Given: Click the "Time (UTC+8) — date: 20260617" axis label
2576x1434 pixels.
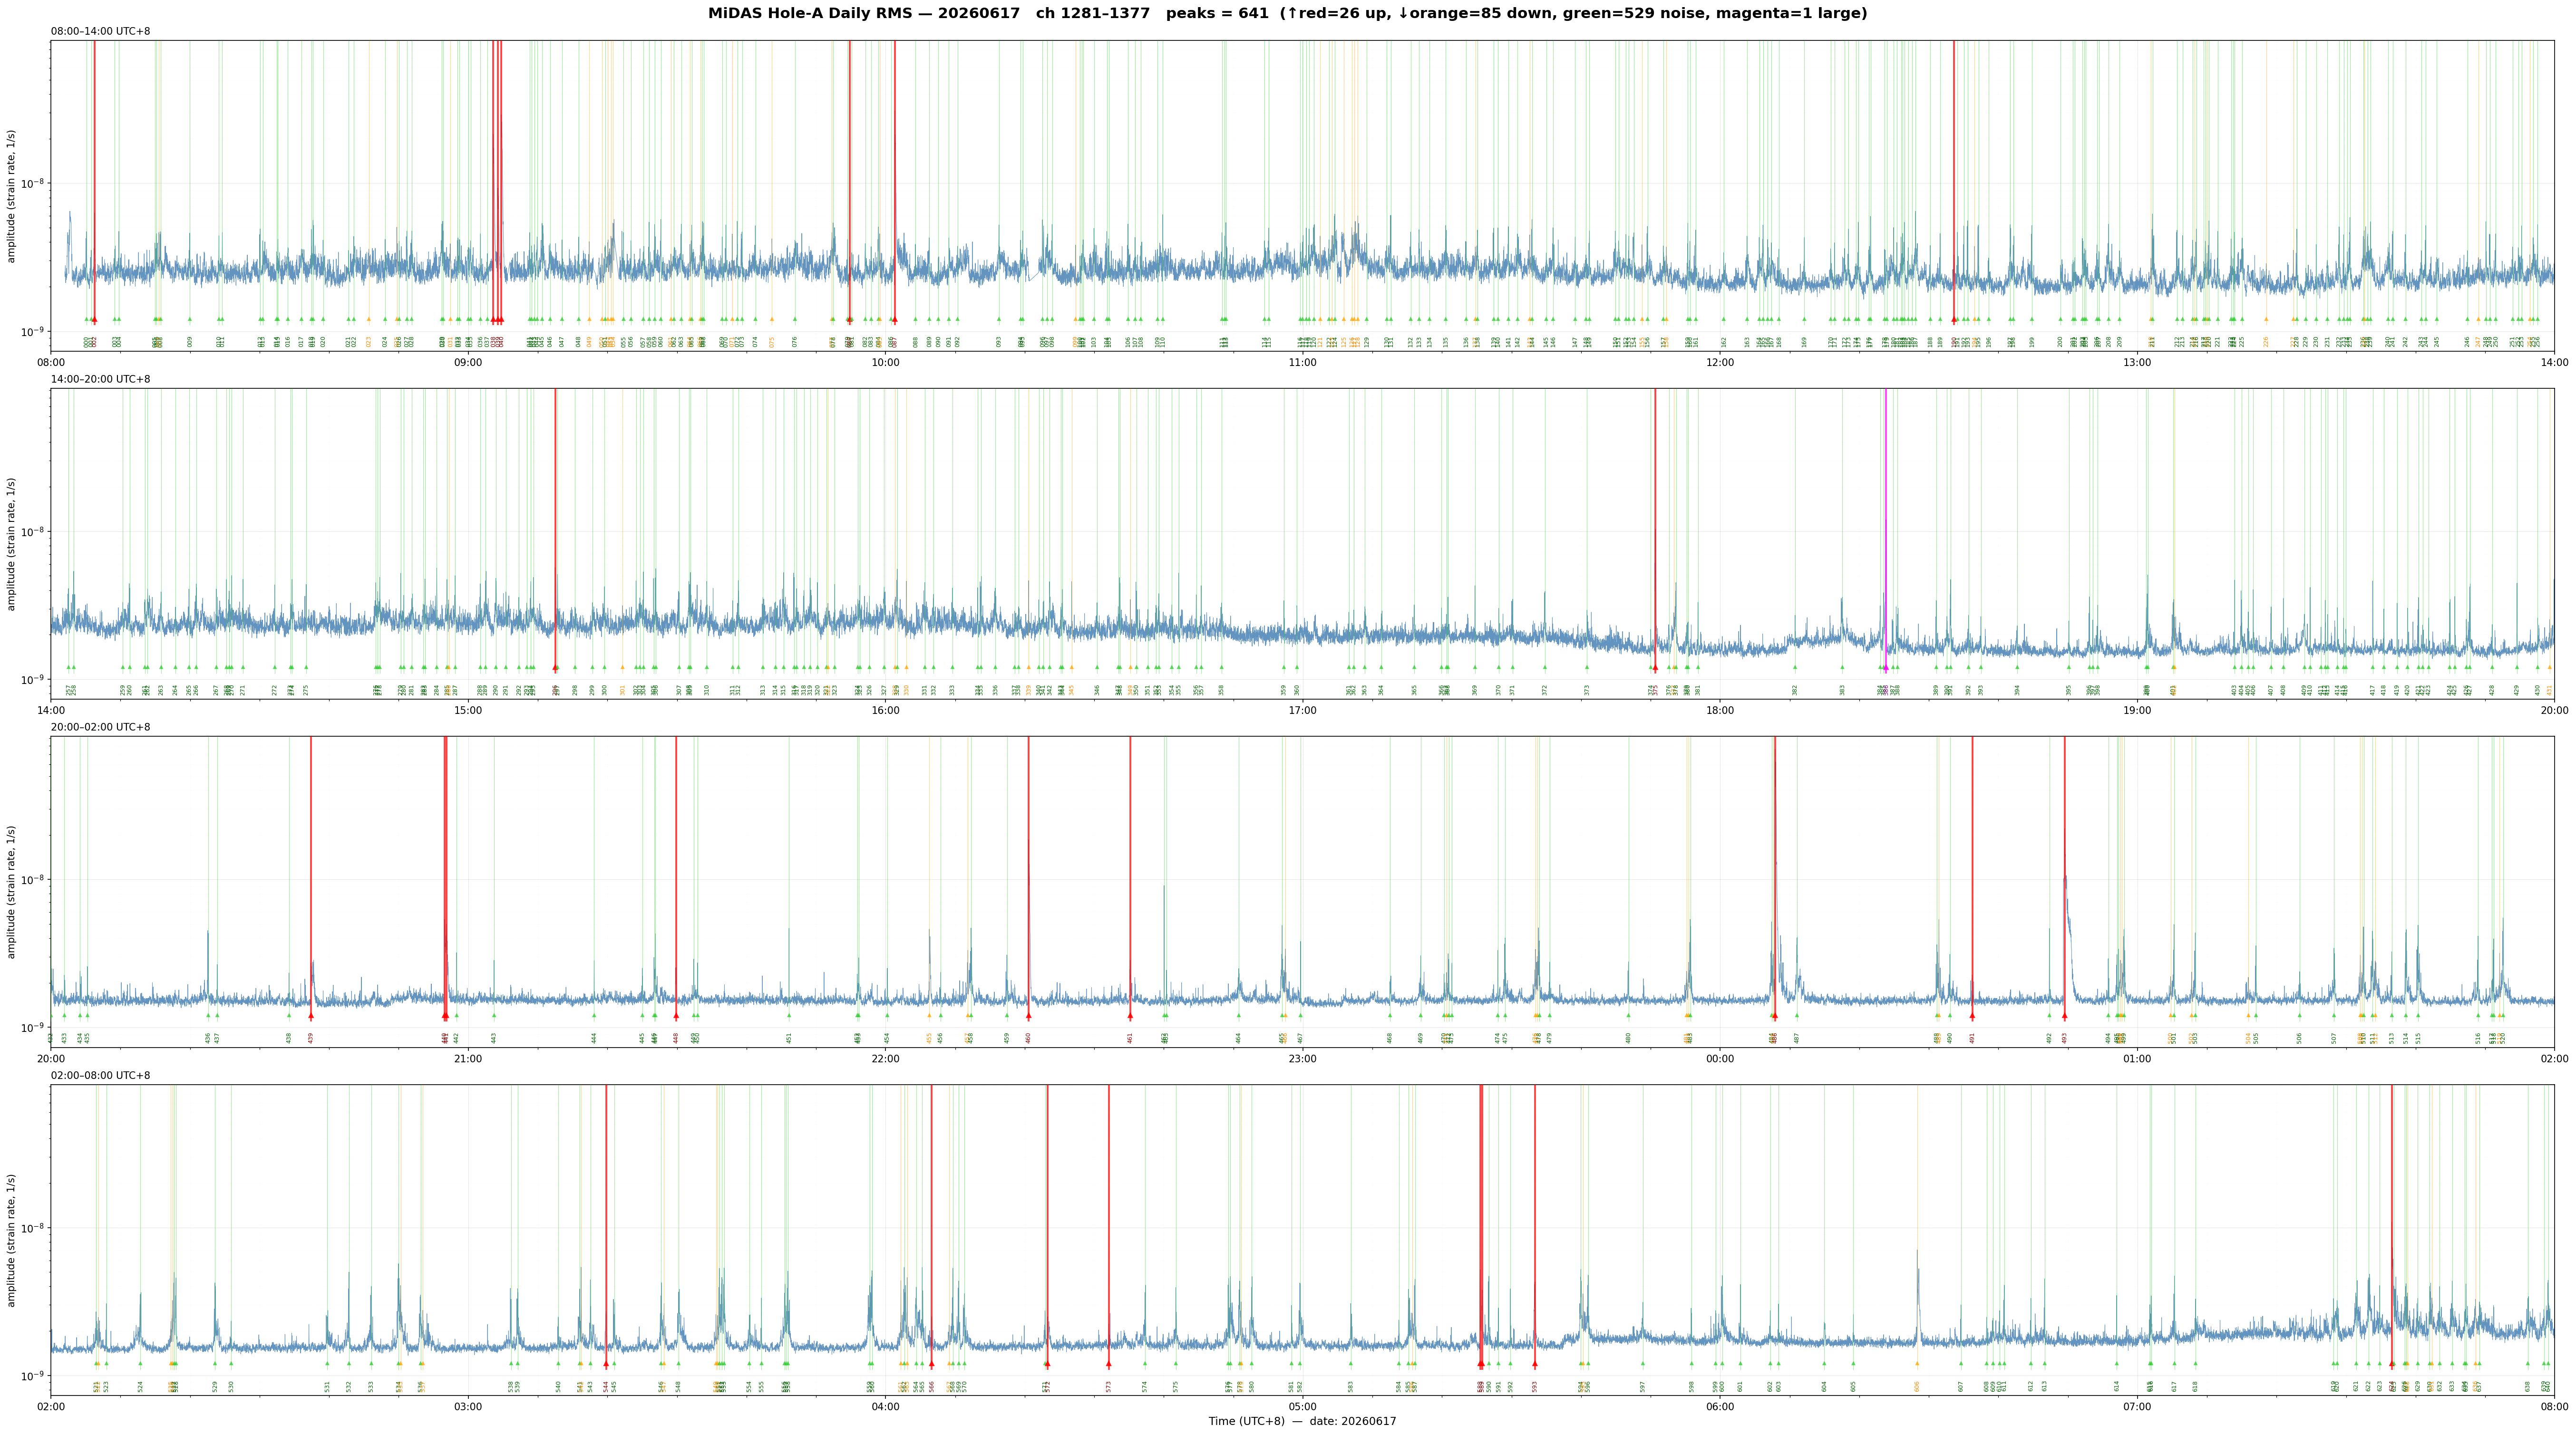Looking at the screenshot, I should tap(1302, 1421).
